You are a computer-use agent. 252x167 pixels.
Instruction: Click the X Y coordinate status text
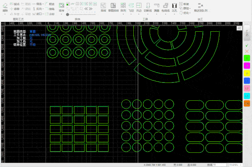154,165
